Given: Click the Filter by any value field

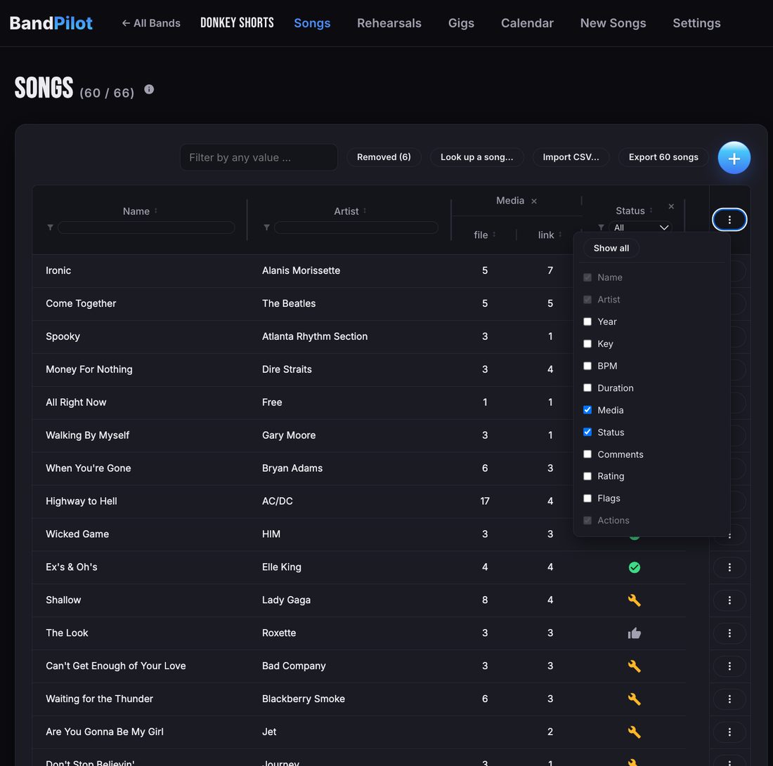Looking at the screenshot, I should 259,158.
